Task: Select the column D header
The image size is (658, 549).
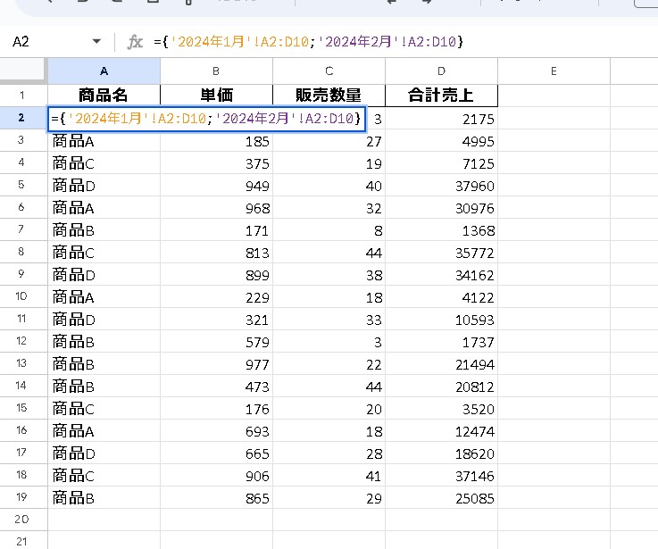Action: tap(441, 71)
